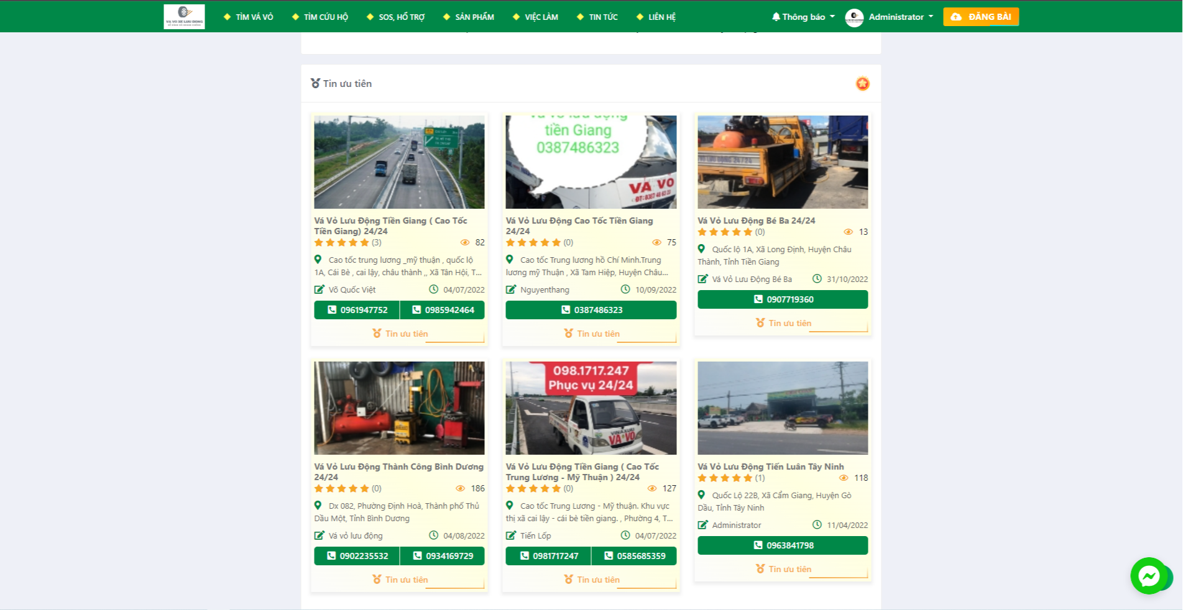1183x610 pixels.
Task: Click the orange star badge icon
Action: pos(862,83)
